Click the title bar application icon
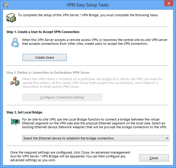Image resolution: width=176 pixels, height=168 pixels. [x=6, y=5]
